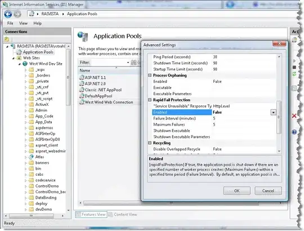Click the home icon in address bar
The height and width of the screenshot is (231, 304).
(32, 14)
